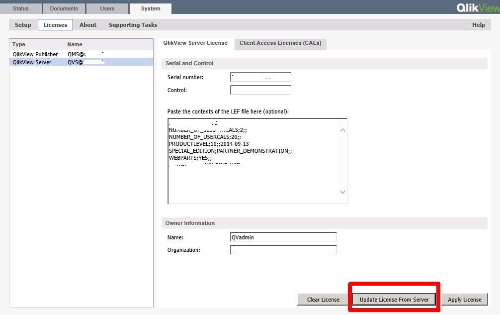Open the About sub-tab
The height and width of the screenshot is (315, 500).
tap(88, 25)
